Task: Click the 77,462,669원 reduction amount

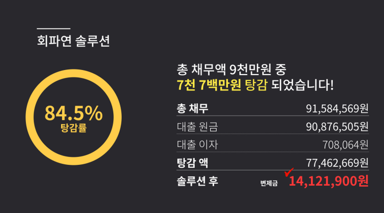Action: [x=336, y=162]
